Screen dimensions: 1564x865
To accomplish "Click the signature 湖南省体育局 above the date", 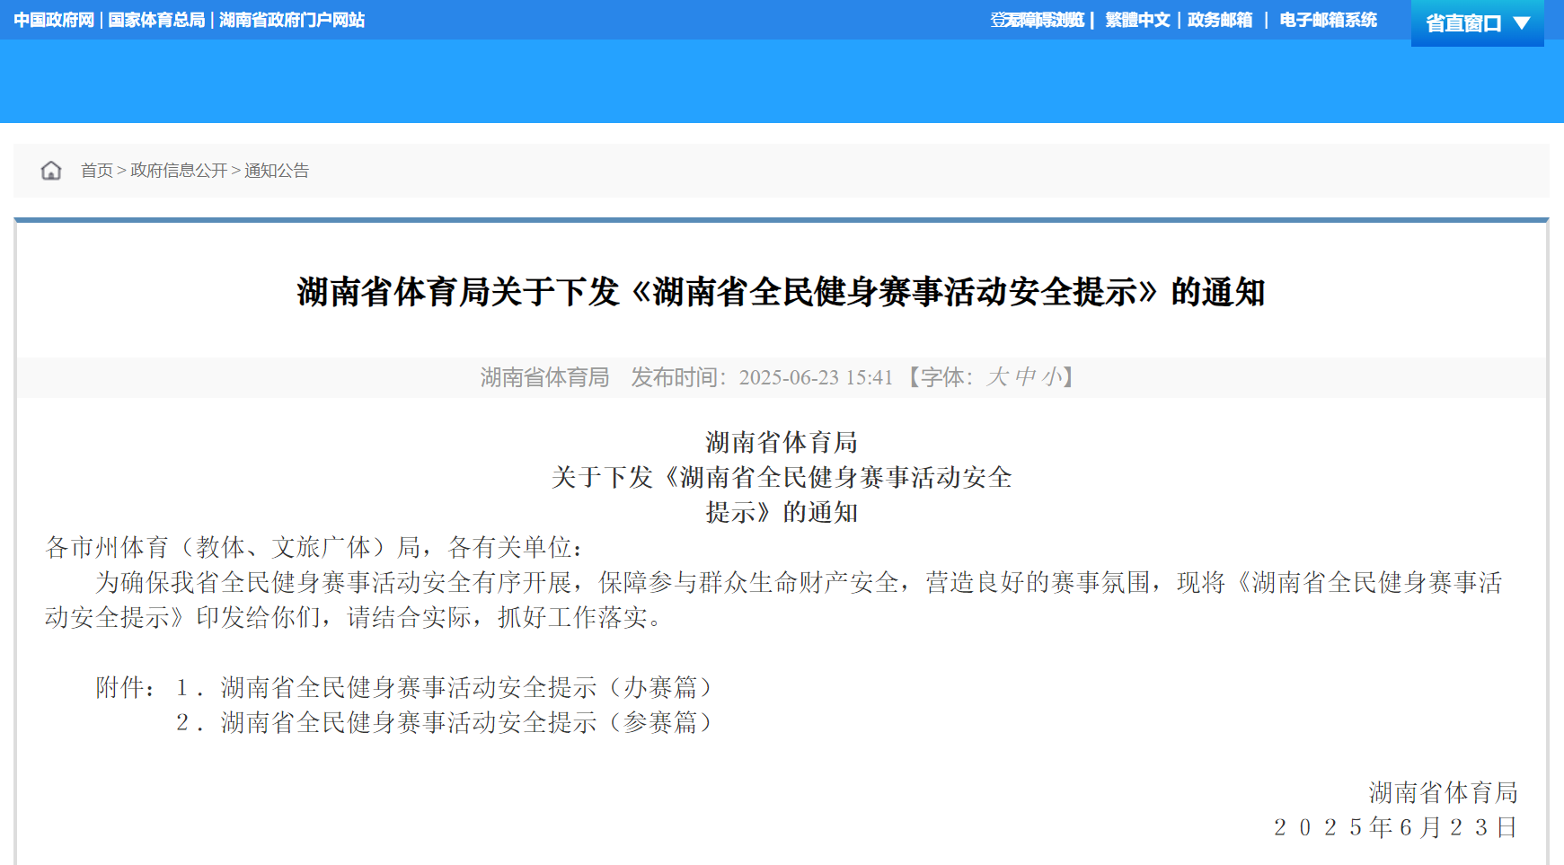I will click(x=1444, y=792).
